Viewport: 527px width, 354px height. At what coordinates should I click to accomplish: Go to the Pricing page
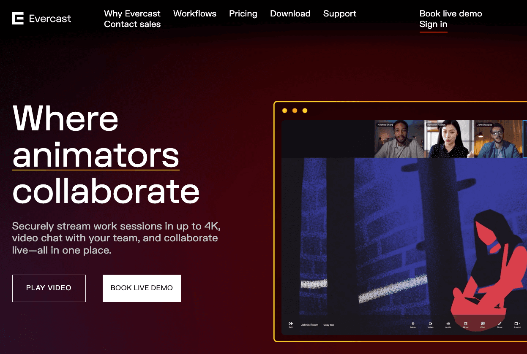click(x=243, y=14)
